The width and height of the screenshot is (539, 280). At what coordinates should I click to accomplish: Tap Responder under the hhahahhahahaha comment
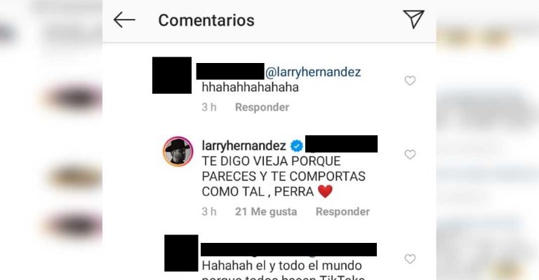[x=262, y=107]
